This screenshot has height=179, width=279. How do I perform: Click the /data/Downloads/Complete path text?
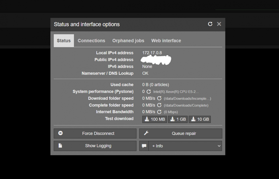click(x=186, y=105)
